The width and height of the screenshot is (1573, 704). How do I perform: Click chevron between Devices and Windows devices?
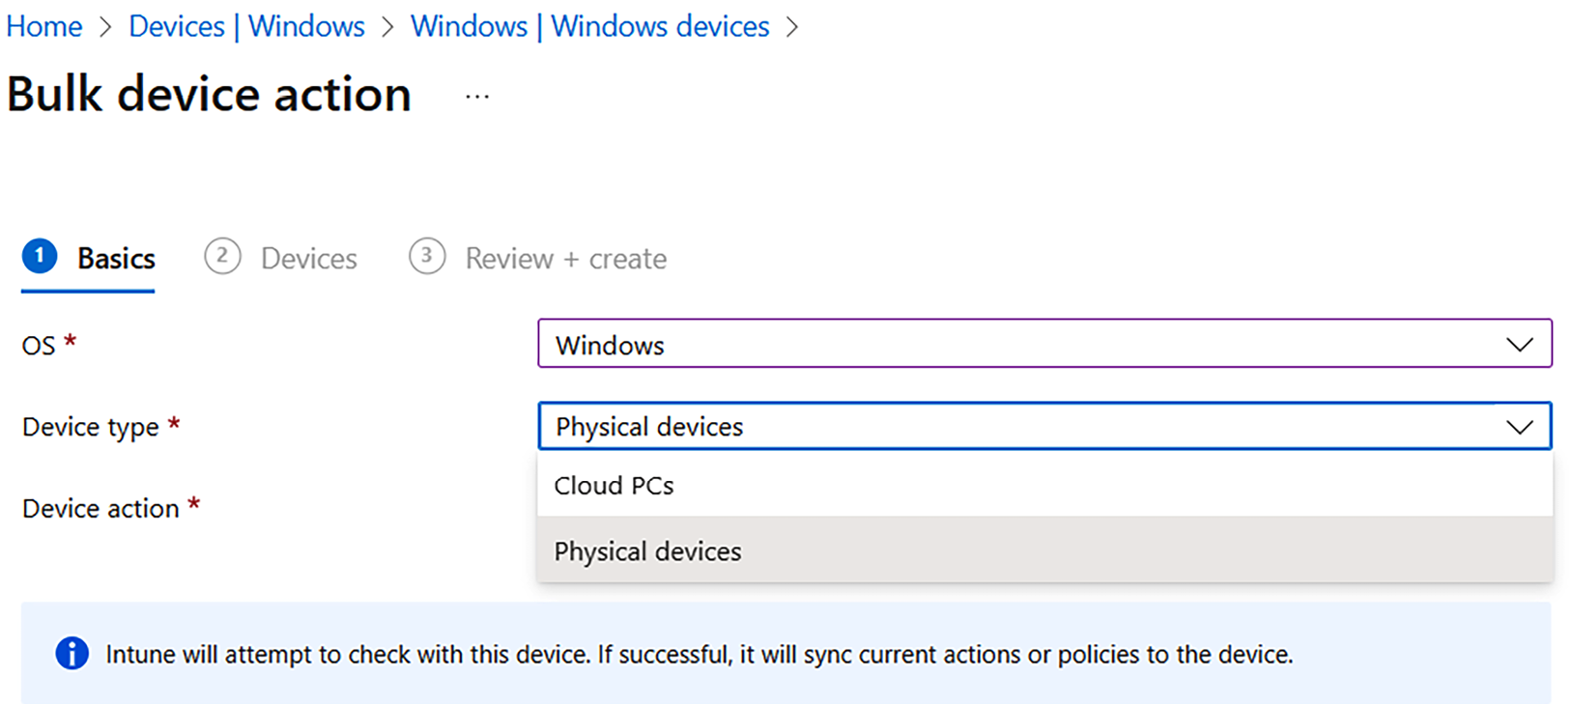(x=387, y=27)
